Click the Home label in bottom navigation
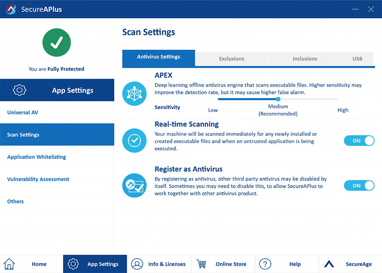 click(39, 264)
